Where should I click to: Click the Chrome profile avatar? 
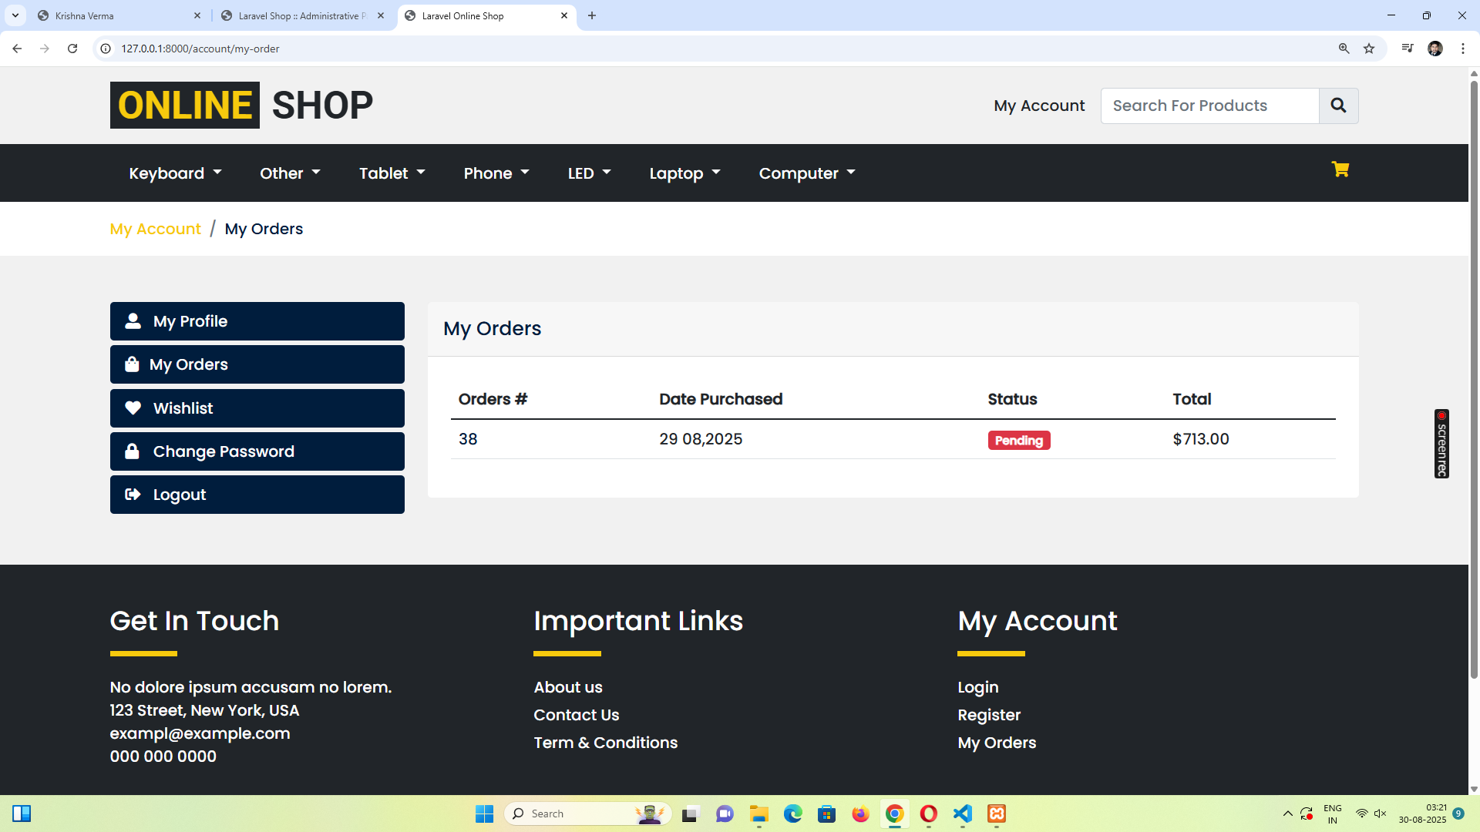pyautogui.click(x=1435, y=49)
